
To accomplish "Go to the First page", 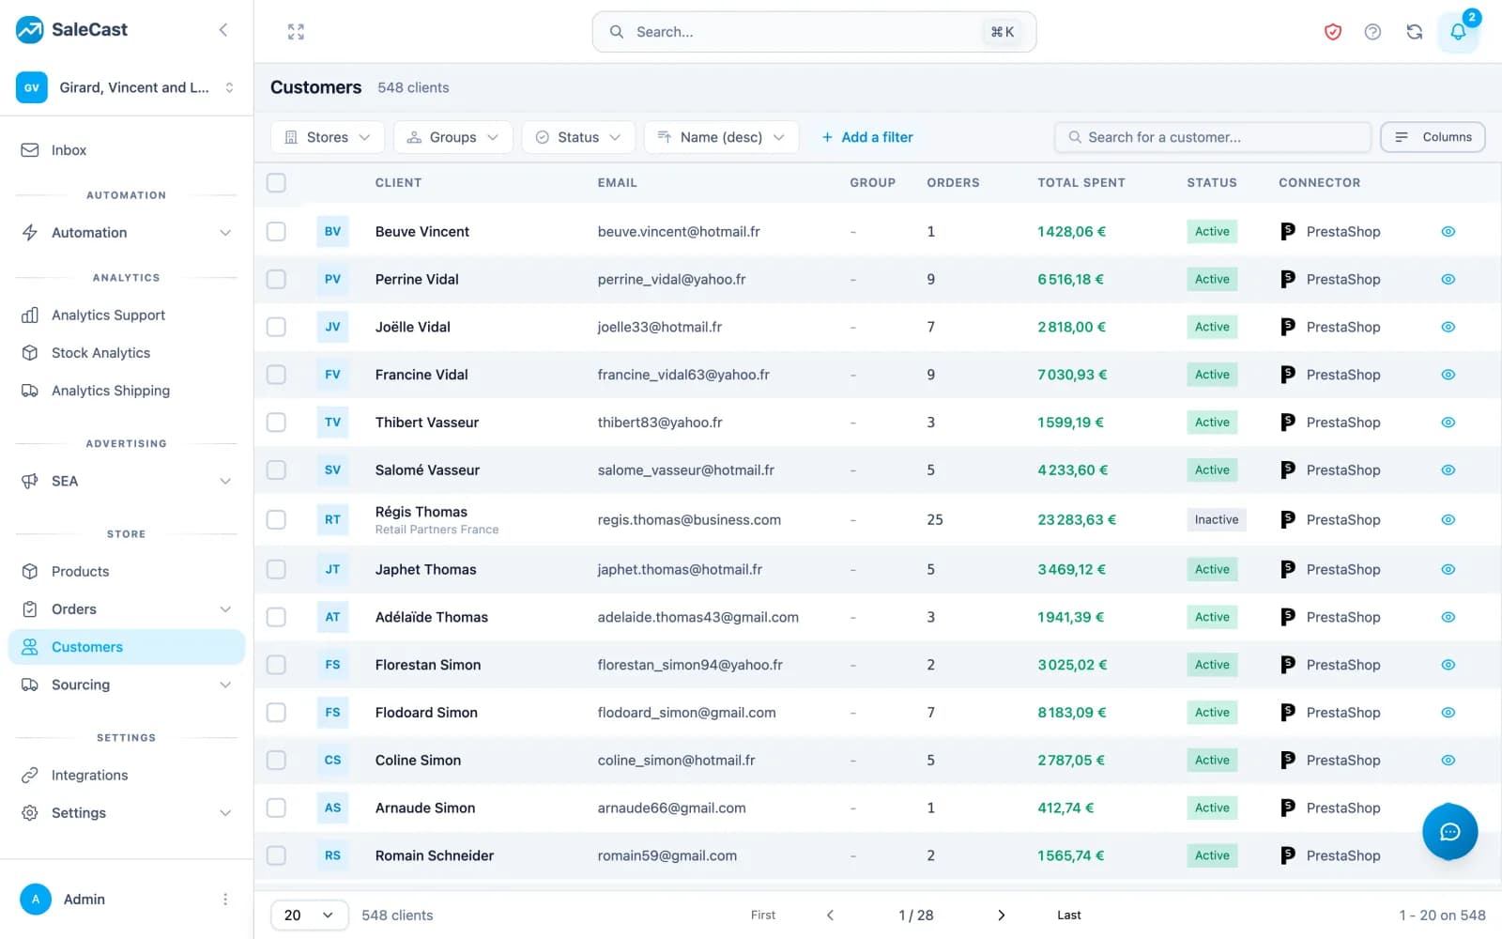I will [763, 915].
